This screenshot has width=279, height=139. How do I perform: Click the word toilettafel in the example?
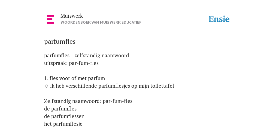tap(162, 86)
